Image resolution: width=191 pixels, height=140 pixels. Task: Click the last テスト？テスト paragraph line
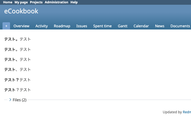(18, 90)
